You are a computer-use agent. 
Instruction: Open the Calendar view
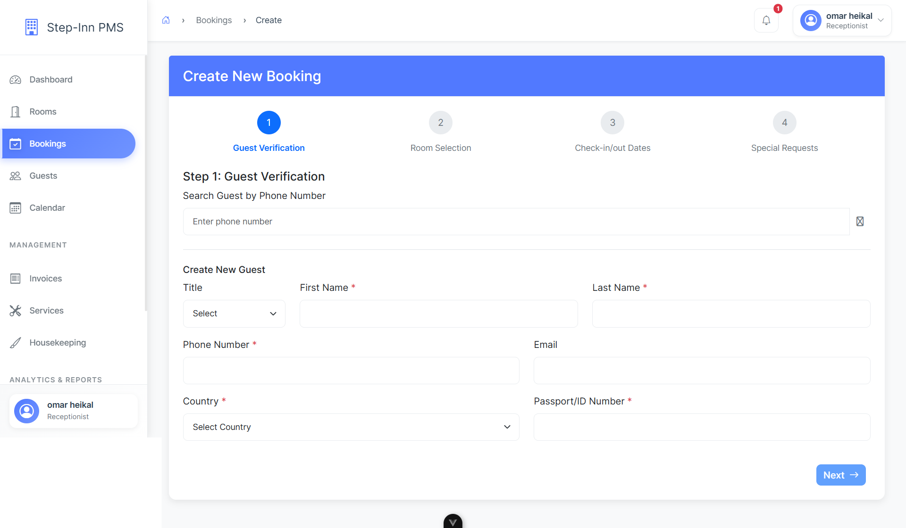click(x=47, y=207)
